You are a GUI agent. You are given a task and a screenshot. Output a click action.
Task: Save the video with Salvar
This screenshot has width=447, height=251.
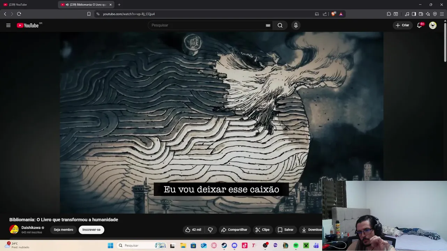[286, 230]
